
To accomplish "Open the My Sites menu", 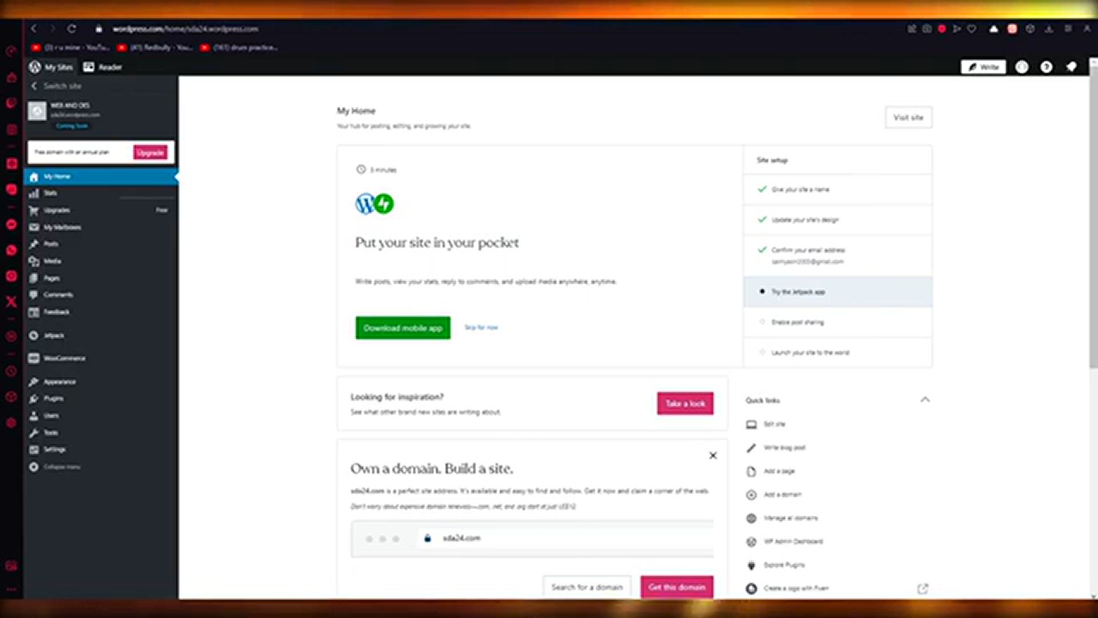I will click(x=51, y=67).
